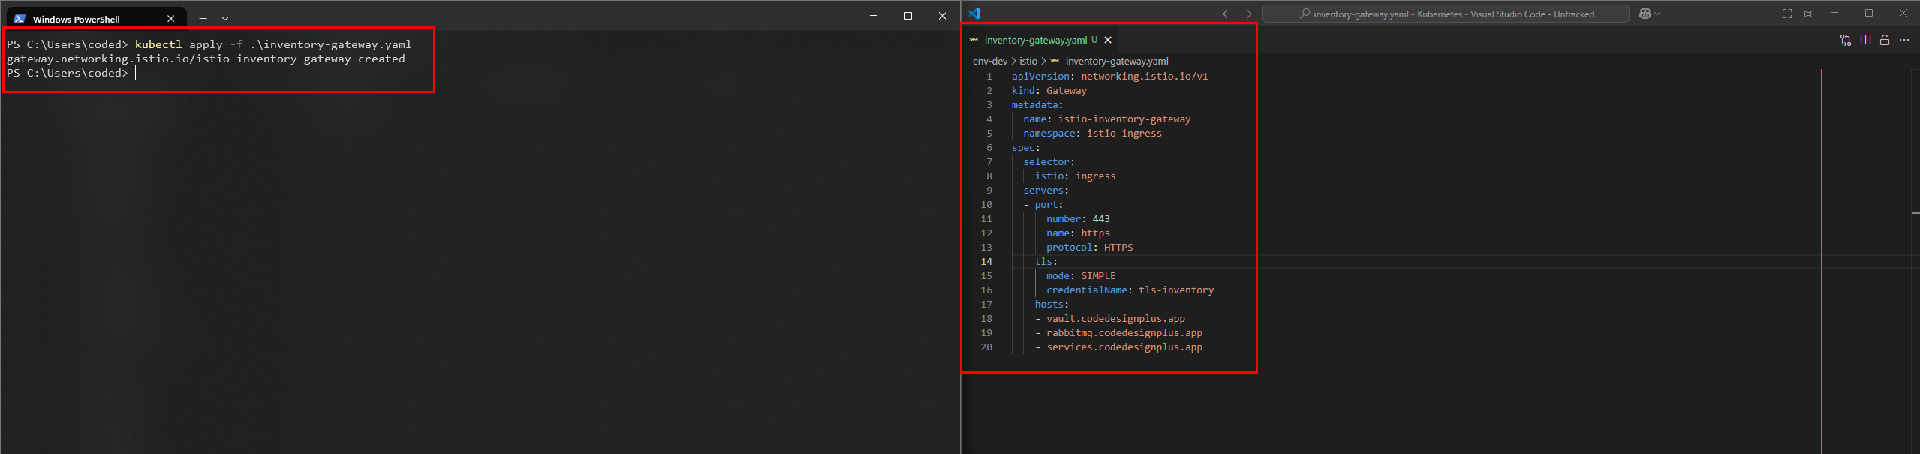Expand the Copilot dropdown arrow in title bar
Viewport: 1920px width, 454px height.
(1657, 14)
